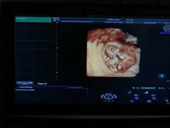The width and height of the screenshot is (170, 128).
Task: Click the telephone icon at screen edge
Action: (x=167, y=101)
